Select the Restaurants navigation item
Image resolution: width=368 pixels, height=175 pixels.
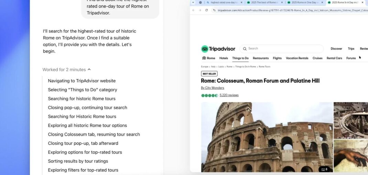coord(260,58)
